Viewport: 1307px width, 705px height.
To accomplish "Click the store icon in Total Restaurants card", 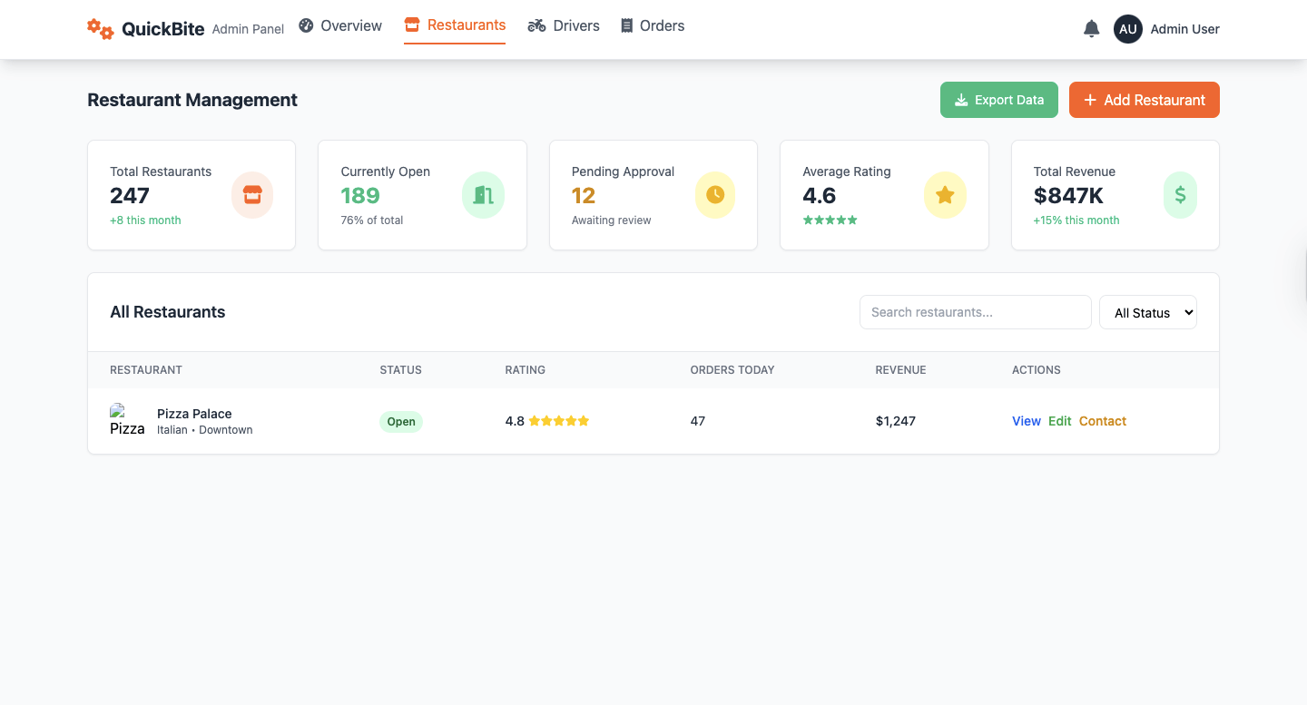I will [252, 195].
